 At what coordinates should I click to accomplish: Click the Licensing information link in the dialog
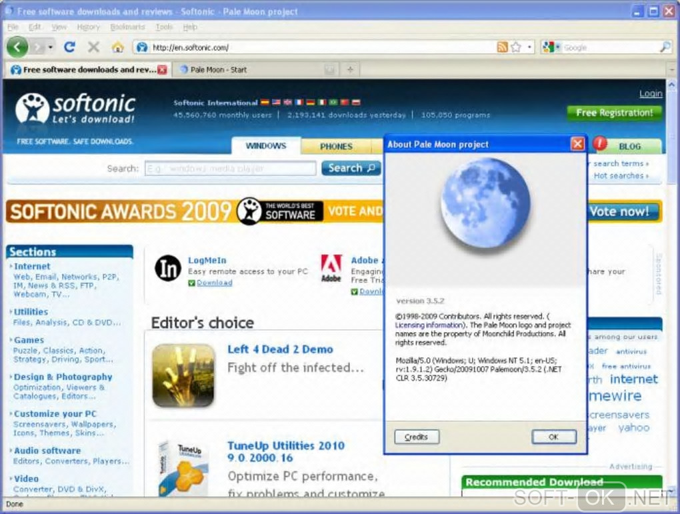[x=429, y=325]
